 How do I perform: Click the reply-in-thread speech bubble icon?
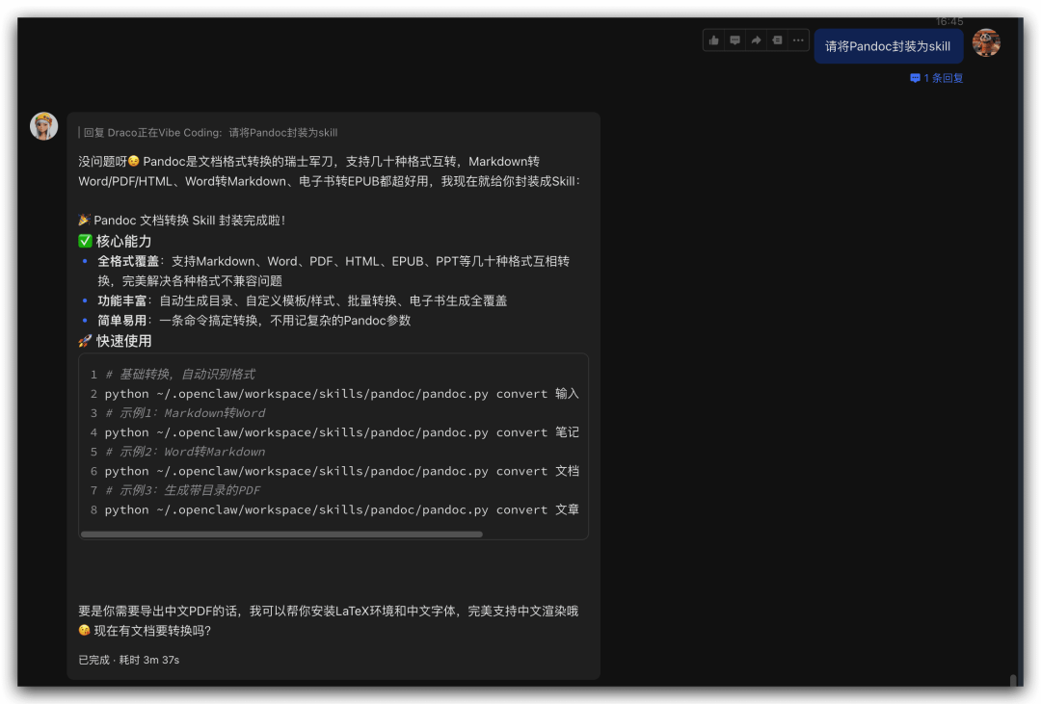pos(735,40)
